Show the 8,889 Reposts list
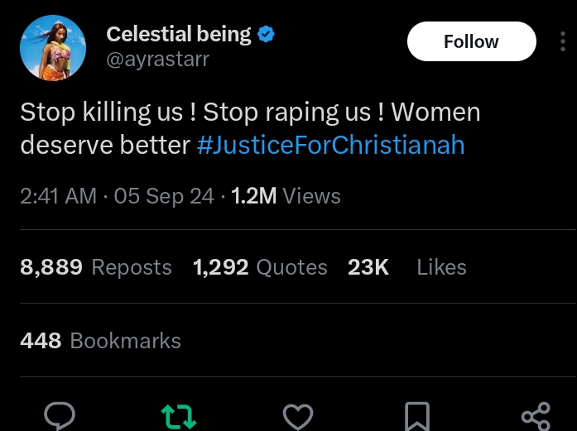The height and width of the screenshot is (431, 577). coord(95,267)
